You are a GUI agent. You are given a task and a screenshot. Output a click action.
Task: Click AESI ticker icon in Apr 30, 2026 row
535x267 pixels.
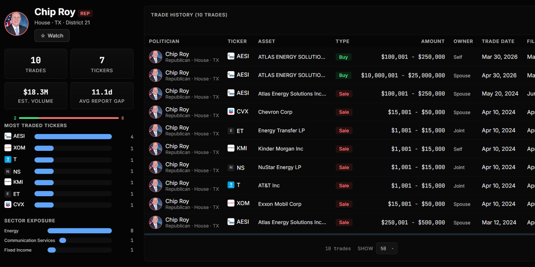click(231, 75)
